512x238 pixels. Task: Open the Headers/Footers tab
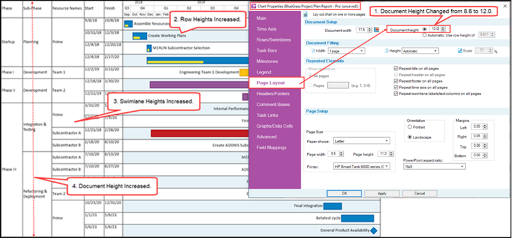[273, 93]
